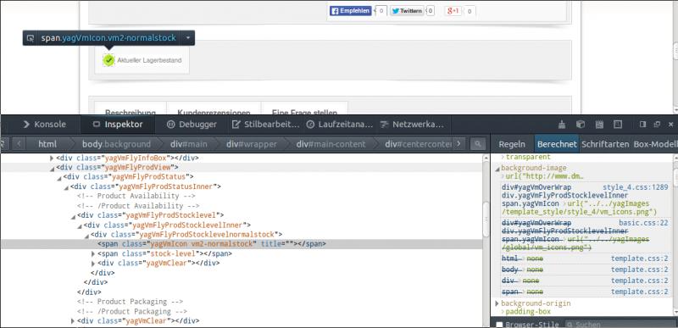The height and width of the screenshot is (328, 678).
Task: Select the Product Availability comment line
Action: pos(136,196)
